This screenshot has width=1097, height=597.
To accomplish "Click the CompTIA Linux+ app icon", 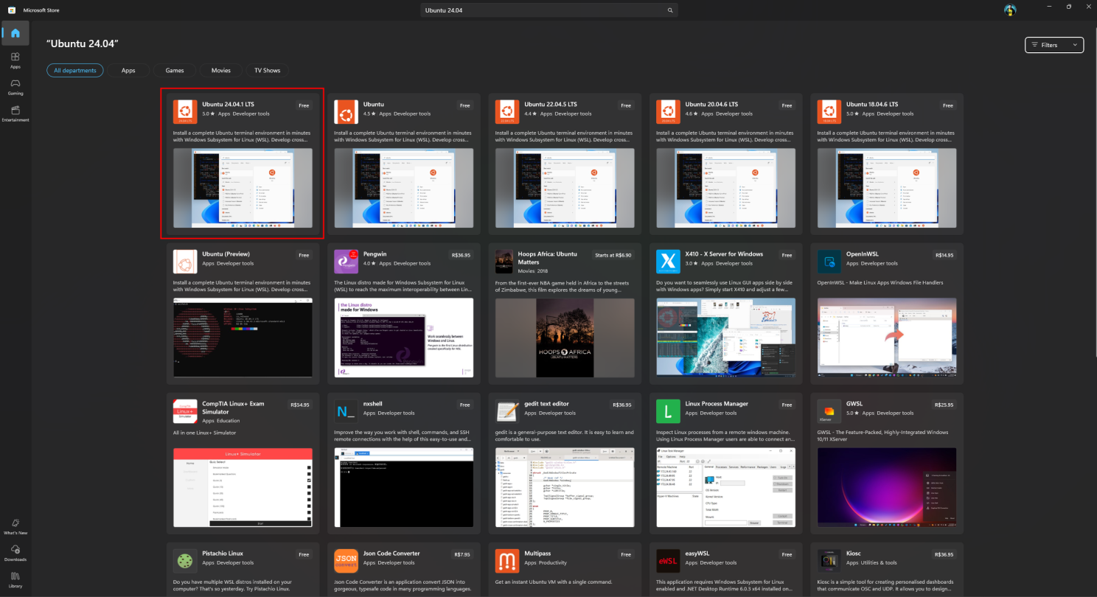I will click(x=184, y=411).
